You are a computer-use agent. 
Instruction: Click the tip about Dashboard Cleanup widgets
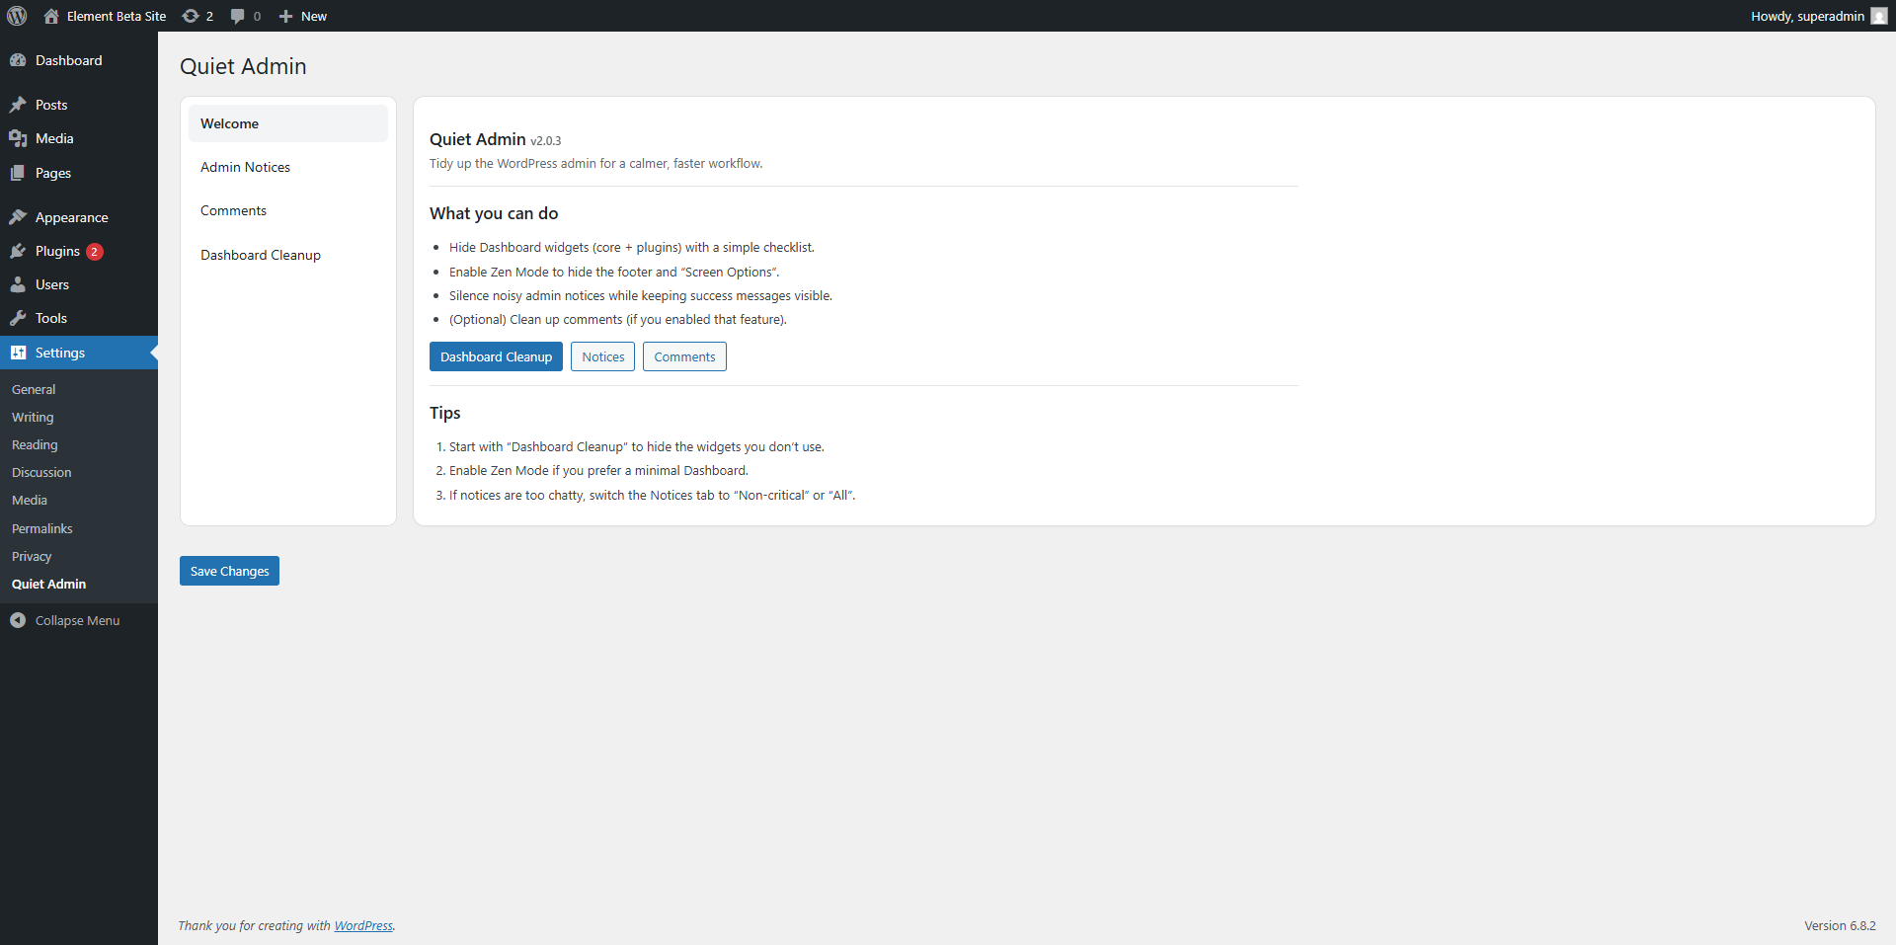point(637,446)
